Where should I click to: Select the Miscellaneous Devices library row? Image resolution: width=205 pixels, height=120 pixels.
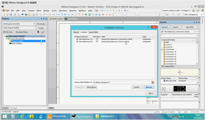(114, 42)
